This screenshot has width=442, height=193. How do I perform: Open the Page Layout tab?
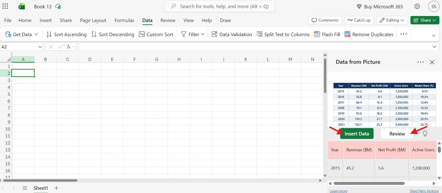point(93,20)
